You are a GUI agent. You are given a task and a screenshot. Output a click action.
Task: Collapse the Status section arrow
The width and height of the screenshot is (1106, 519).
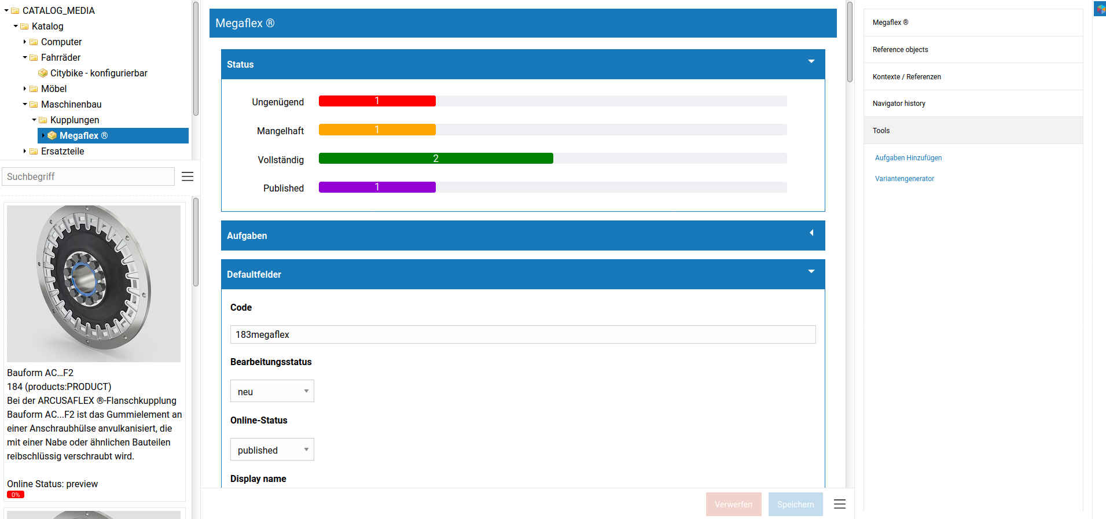point(811,61)
